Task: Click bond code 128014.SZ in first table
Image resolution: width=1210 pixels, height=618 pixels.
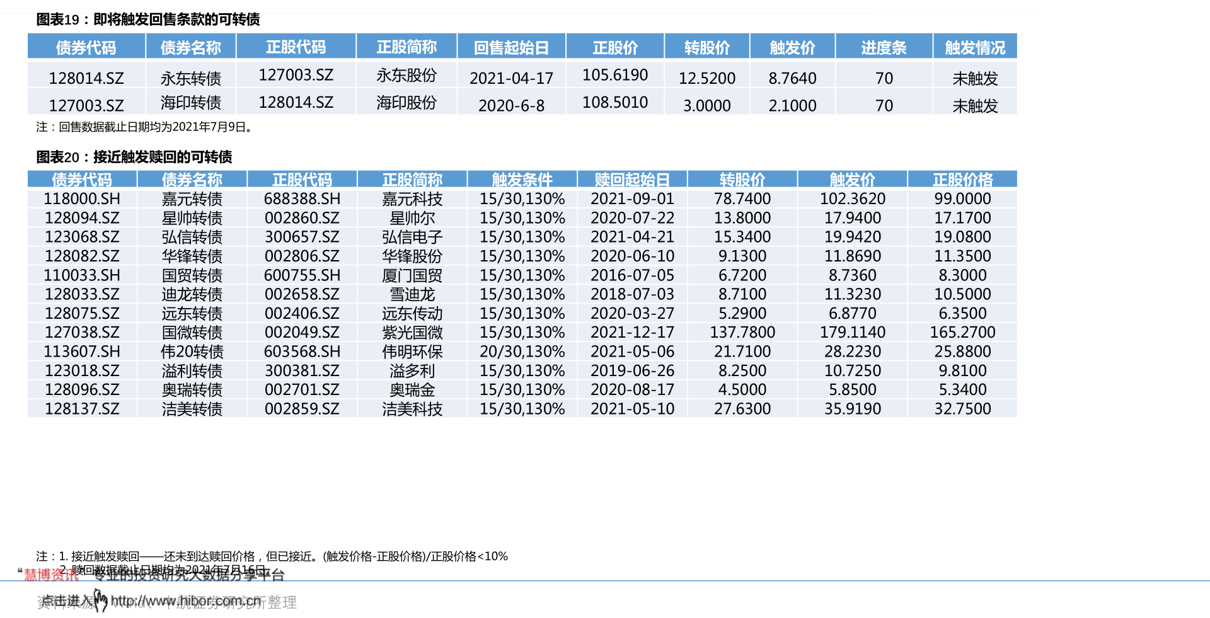Action: click(86, 78)
